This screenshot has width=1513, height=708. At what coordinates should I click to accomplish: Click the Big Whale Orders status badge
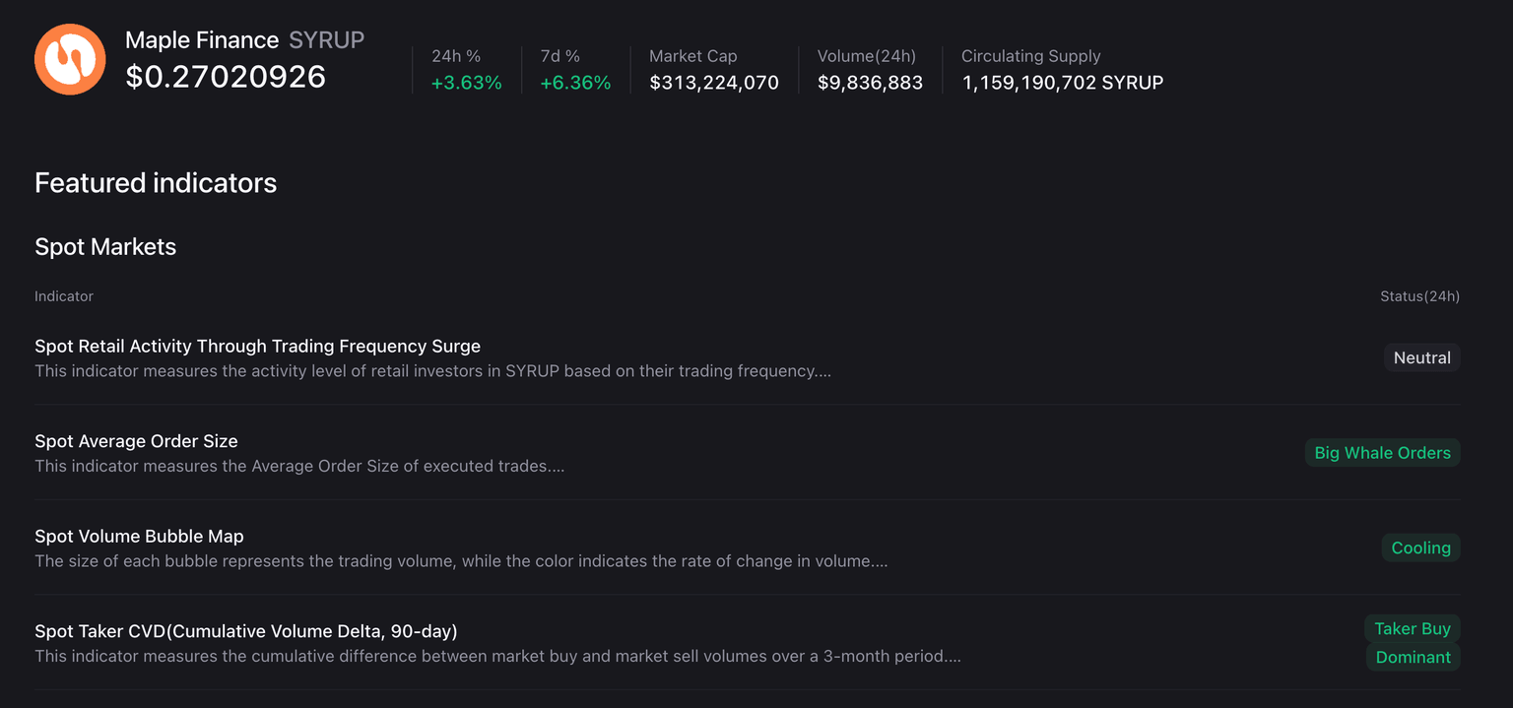[x=1382, y=453]
